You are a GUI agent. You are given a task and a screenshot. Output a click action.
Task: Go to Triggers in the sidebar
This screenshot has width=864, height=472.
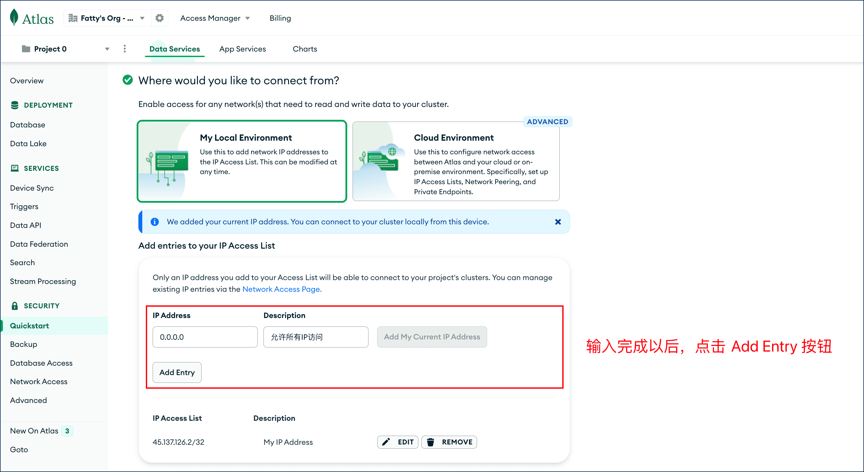tap(24, 206)
